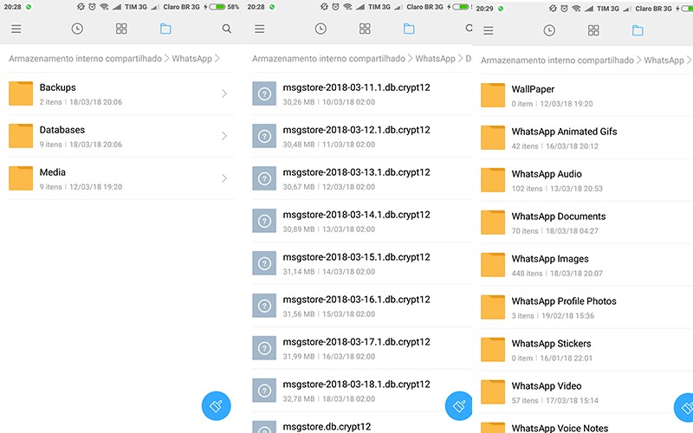693x433 pixels.
Task: Open file msgstore-2018-03-18.1.db.crypt12
Action: point(362,391)
